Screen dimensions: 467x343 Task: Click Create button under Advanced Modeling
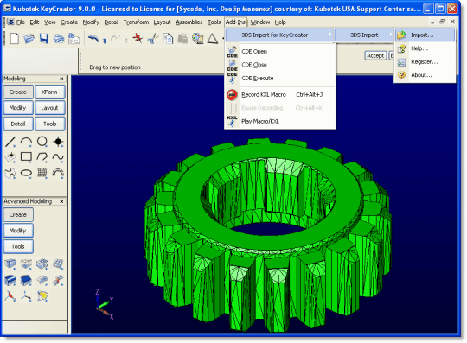click(x=18, y=214)
